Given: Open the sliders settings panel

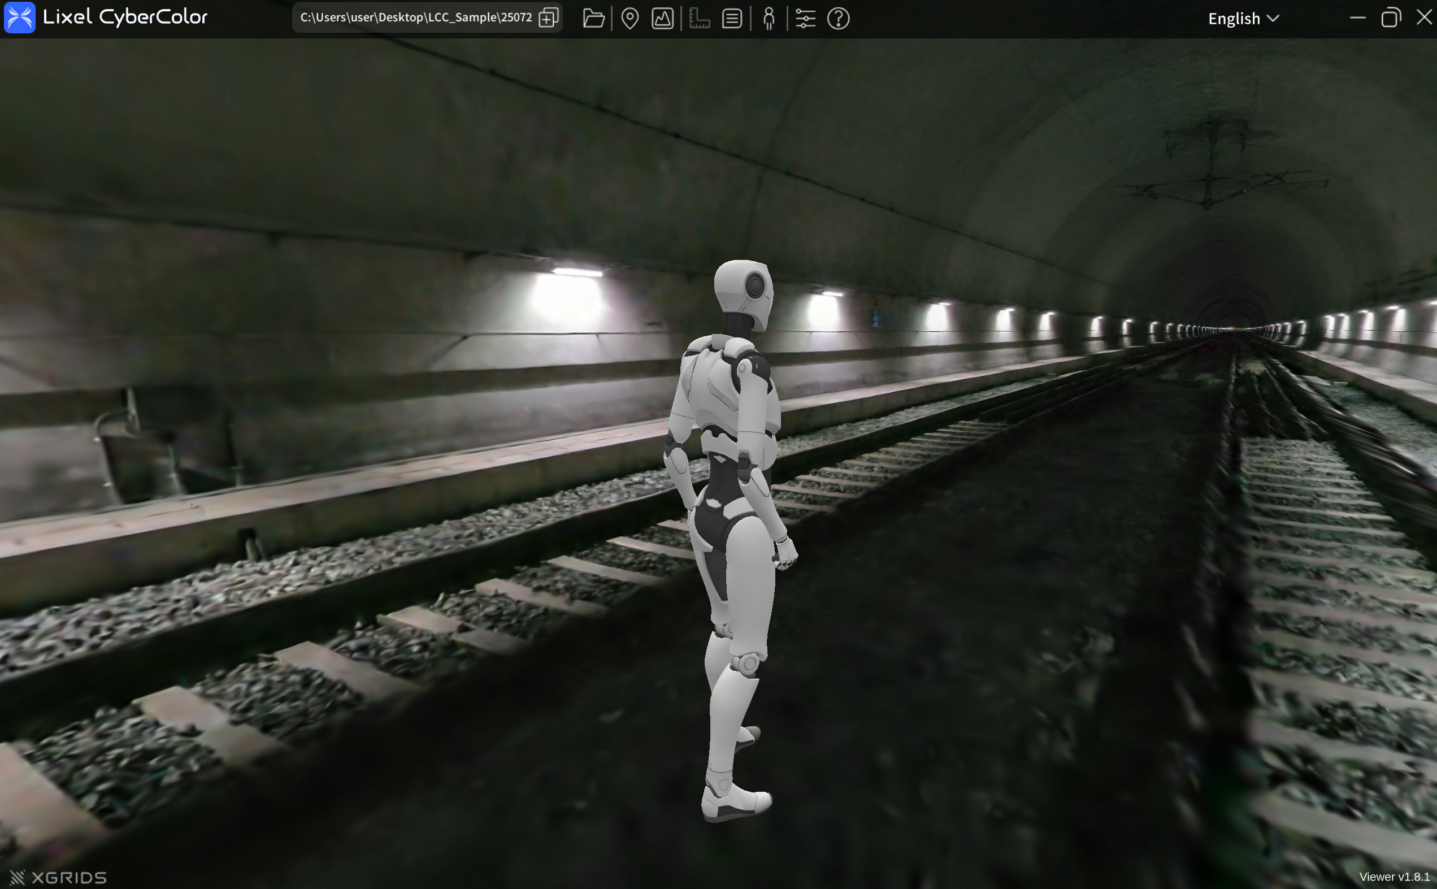Looking at the screenshot, I should pos(805,19).
